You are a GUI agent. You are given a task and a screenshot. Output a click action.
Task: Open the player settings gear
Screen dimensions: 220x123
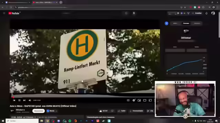[134, 100]
